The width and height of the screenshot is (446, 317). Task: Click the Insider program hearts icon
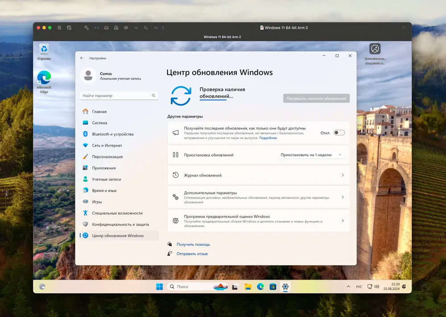175,221
